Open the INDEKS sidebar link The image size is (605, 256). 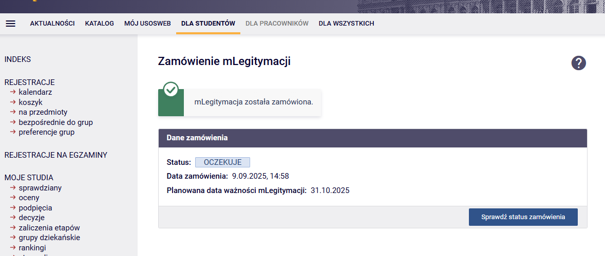point(17,59)
